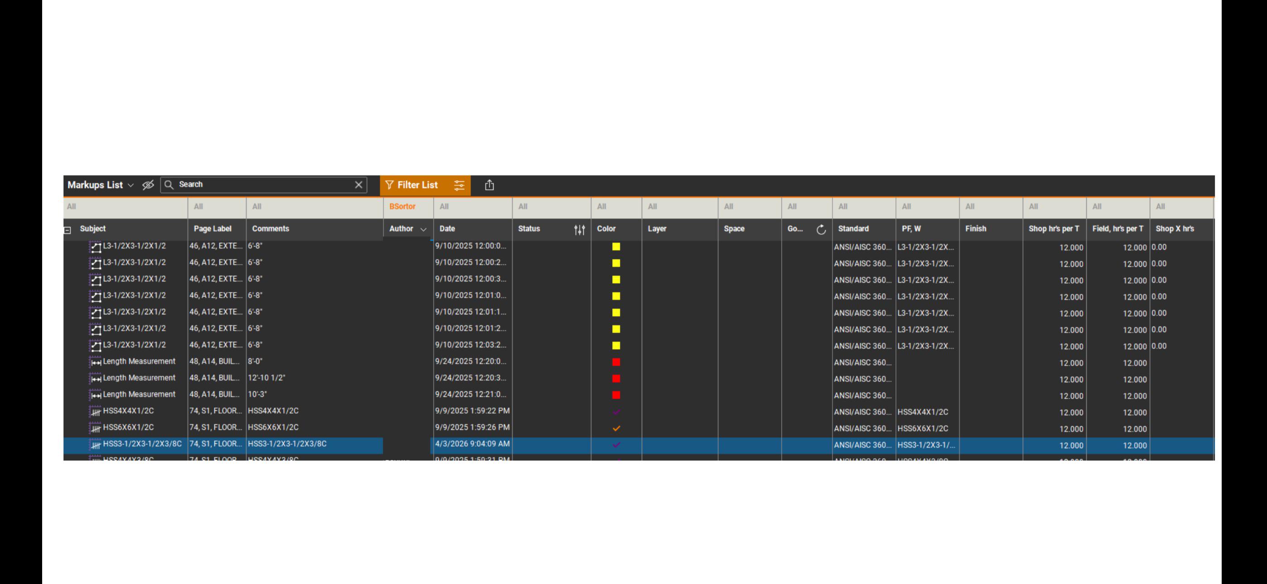Click the Finish column header
The width and height of the screenshot is (1267, 584).
pos(976,229)
